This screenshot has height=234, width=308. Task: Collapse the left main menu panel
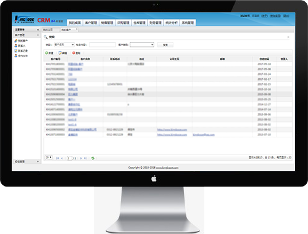point(38,30)
